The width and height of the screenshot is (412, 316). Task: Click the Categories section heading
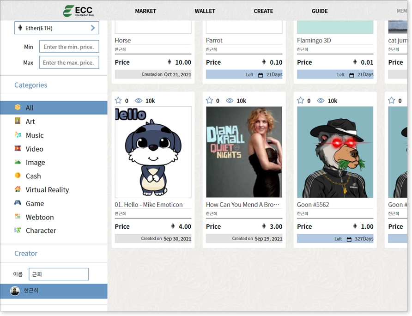point(31,85)
